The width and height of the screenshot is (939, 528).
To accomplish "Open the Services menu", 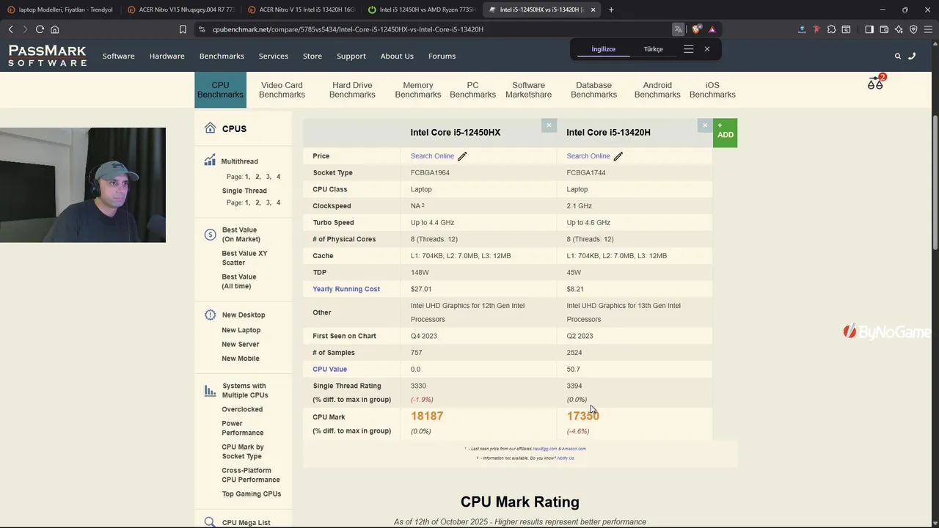I will click(274, 56).
